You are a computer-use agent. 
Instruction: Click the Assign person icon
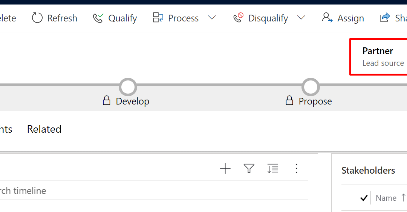pyautogui.click(x=327, y=18)
